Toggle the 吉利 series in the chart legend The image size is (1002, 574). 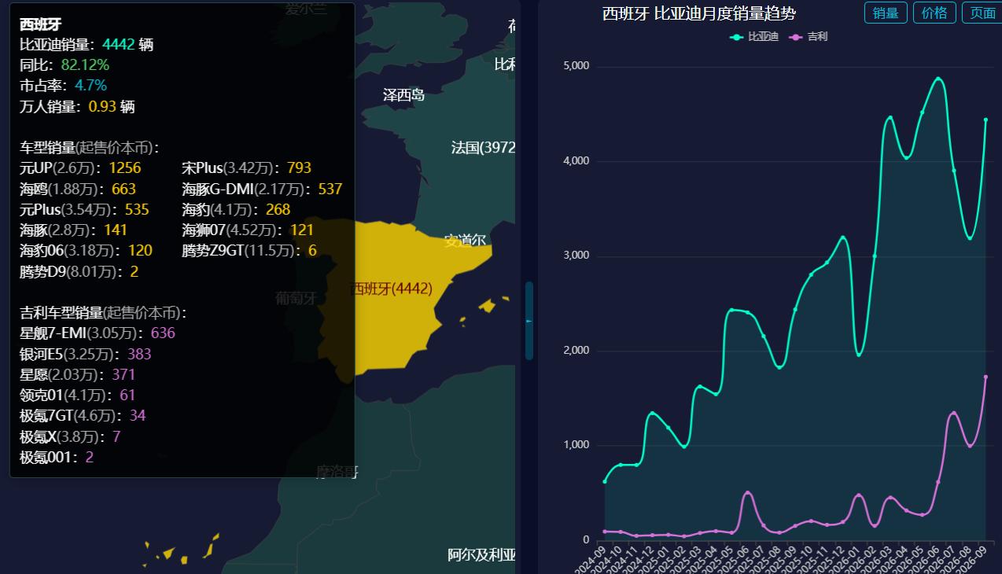point(810,37)
